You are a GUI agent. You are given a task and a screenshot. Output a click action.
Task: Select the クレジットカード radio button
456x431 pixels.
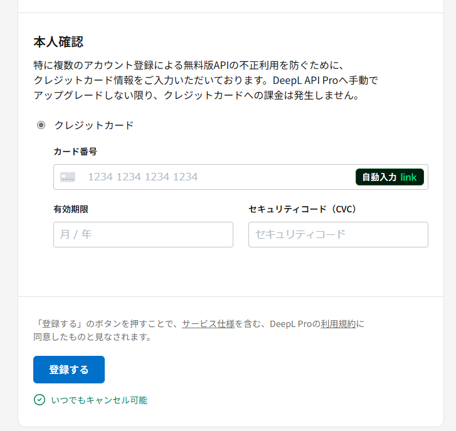tap(41, 125)
